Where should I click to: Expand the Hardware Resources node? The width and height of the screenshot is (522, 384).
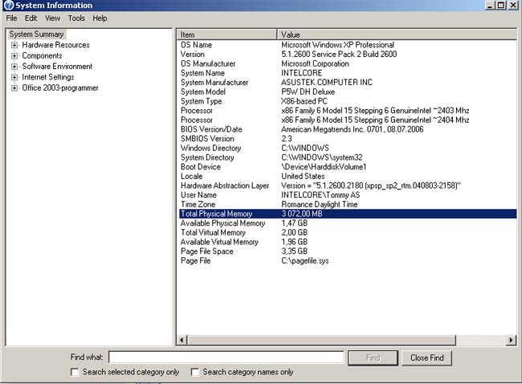pyautogui.click(x=14, y=45)
